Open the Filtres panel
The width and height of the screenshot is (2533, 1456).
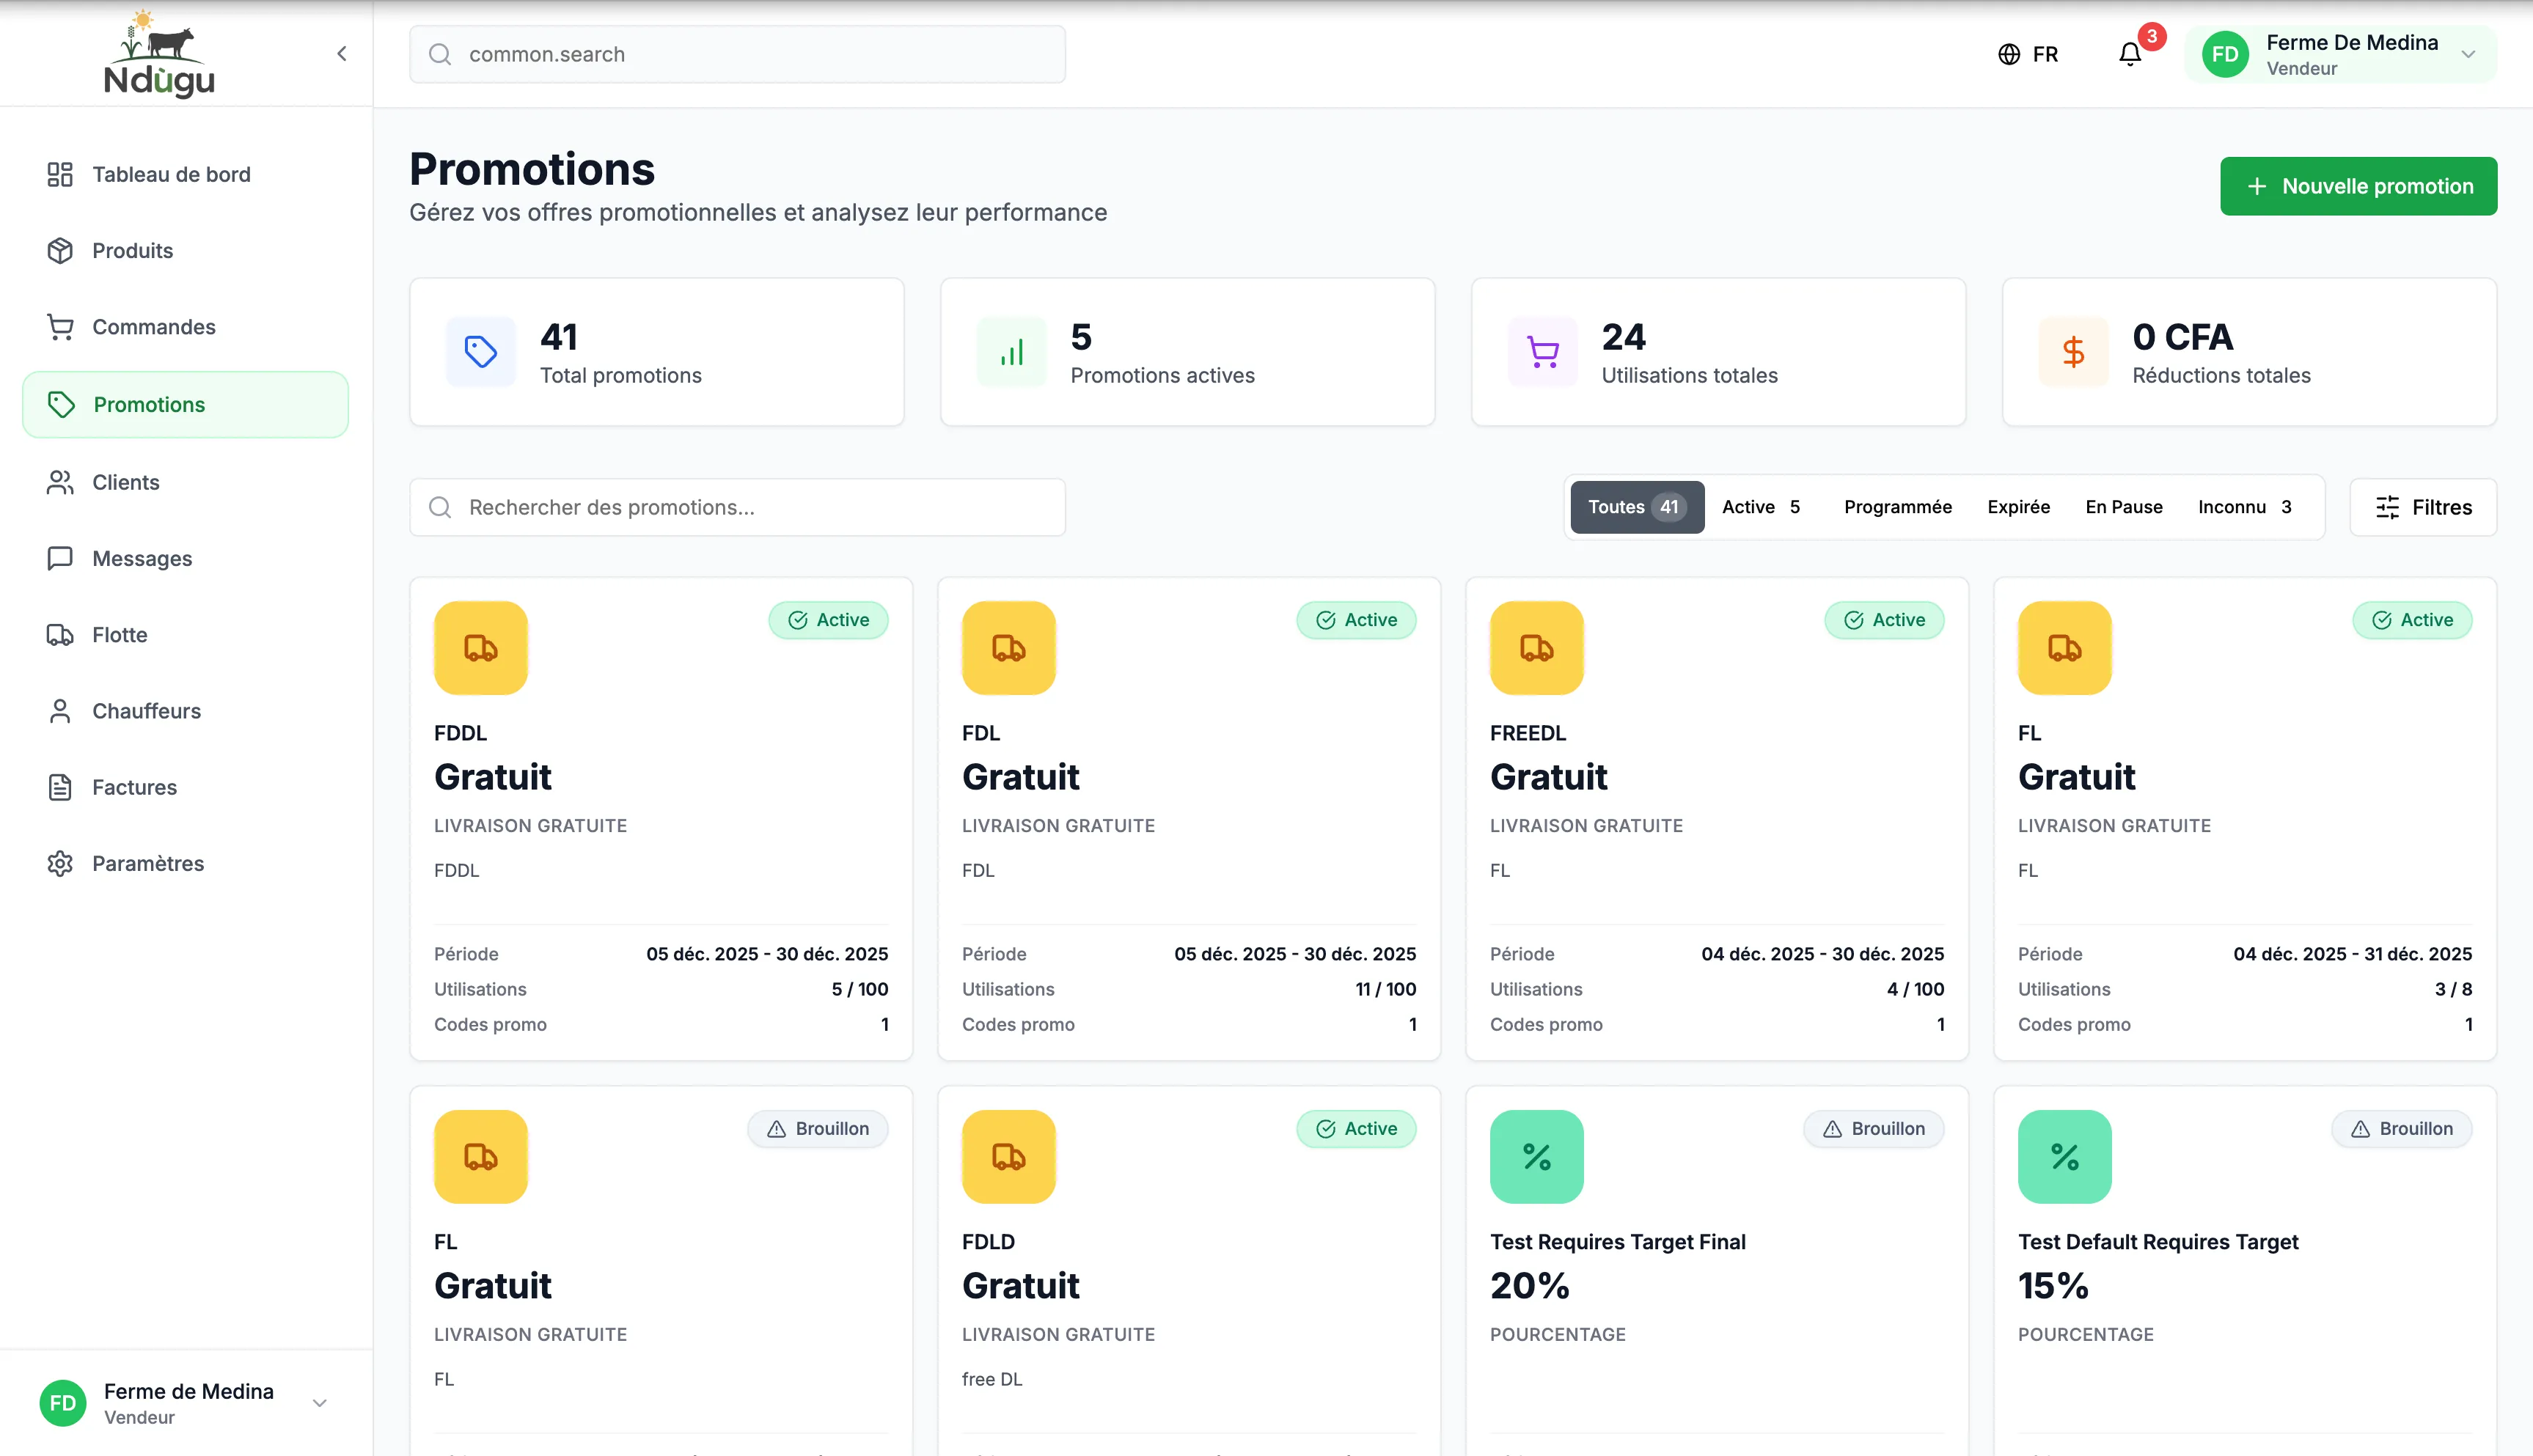tap(2422, 507)
